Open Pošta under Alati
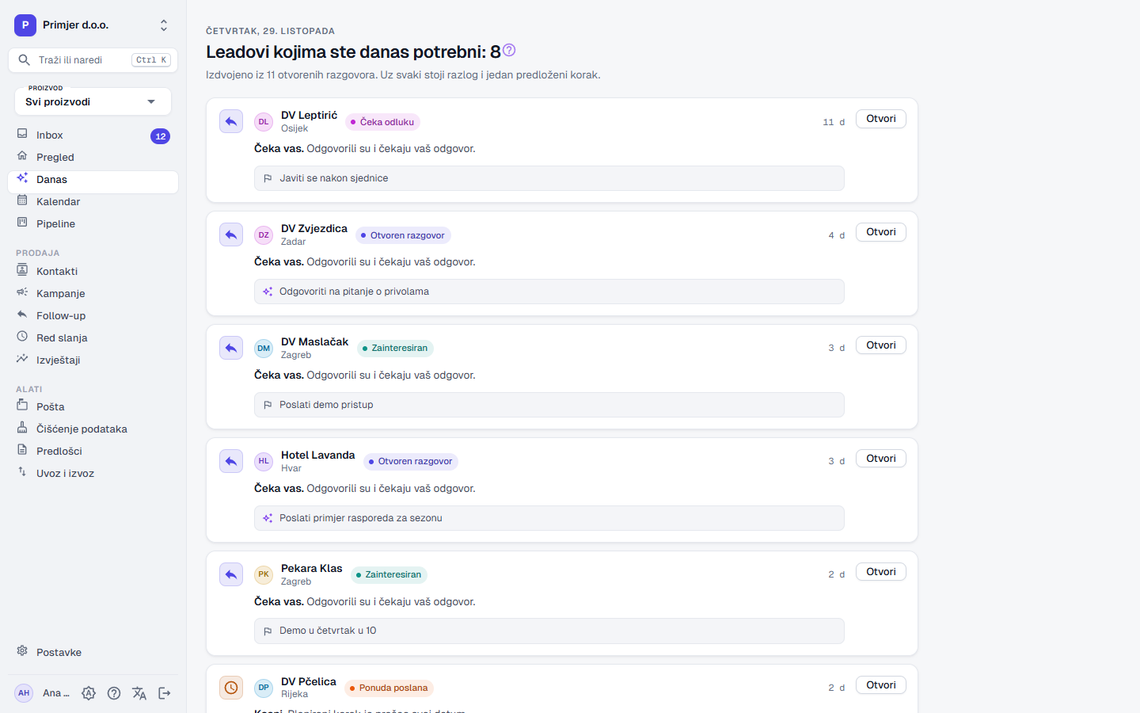Image resolution: width=1140 pixels, height=713 pixels. click(93, 407)
